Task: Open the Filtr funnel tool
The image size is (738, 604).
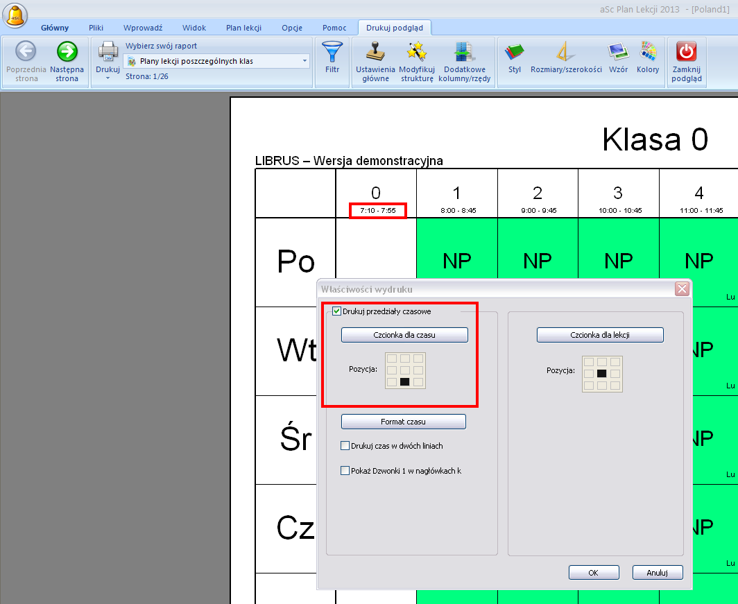Action: pos(332,52)
